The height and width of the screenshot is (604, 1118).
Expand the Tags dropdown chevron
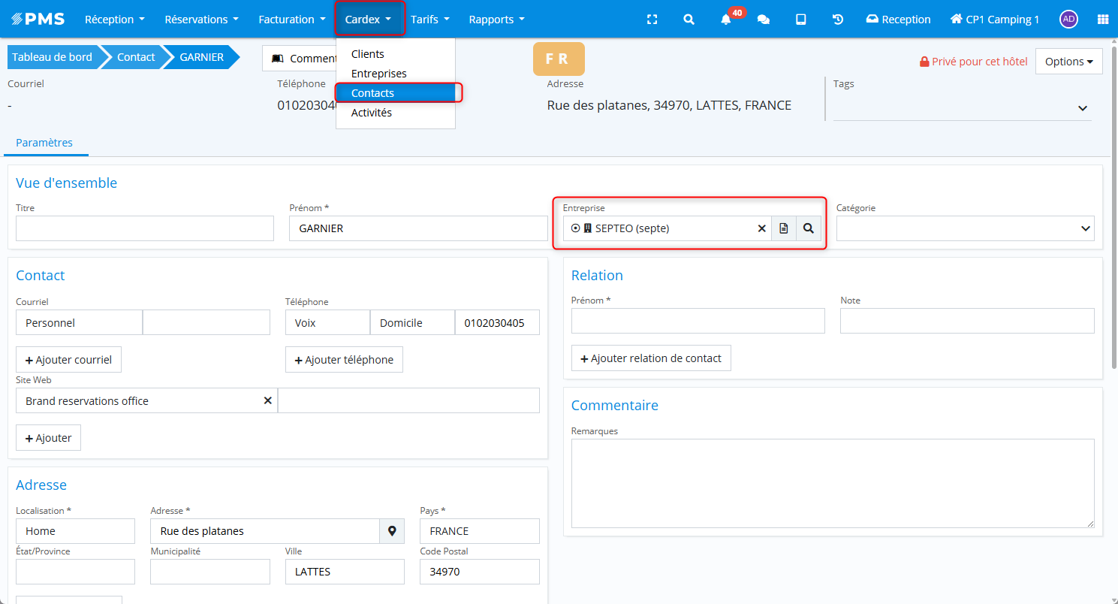tap(1083, 108)
